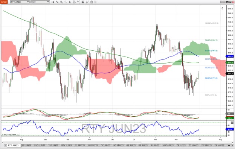Open the properties list icon
This screenshot has width=235, height=149.
pyautogui.click(x=96, y=2)
